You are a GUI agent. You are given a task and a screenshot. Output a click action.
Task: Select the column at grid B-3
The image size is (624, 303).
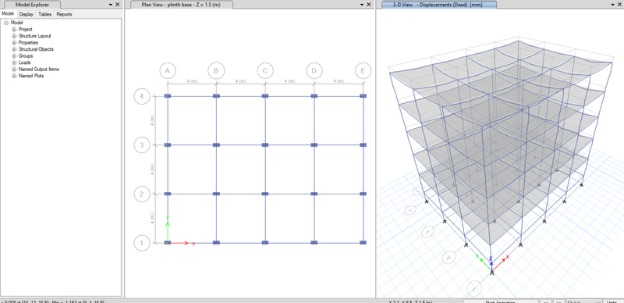pos(216,144)
